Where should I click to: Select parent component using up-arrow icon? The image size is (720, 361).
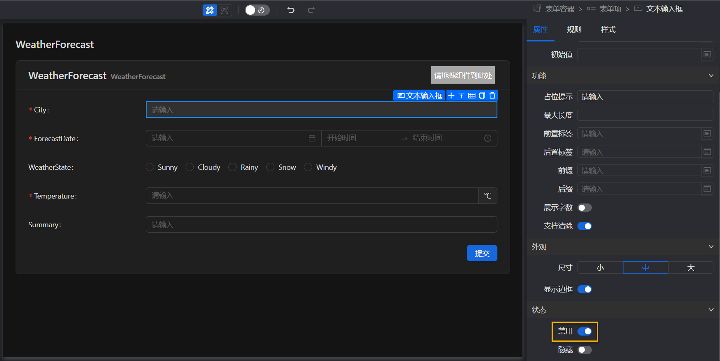click(462, 96)
